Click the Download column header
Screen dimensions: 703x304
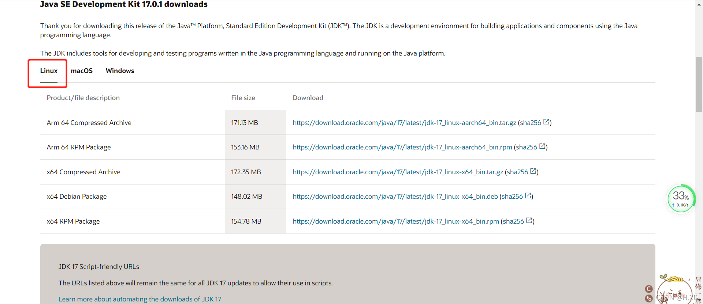point(308,98)
